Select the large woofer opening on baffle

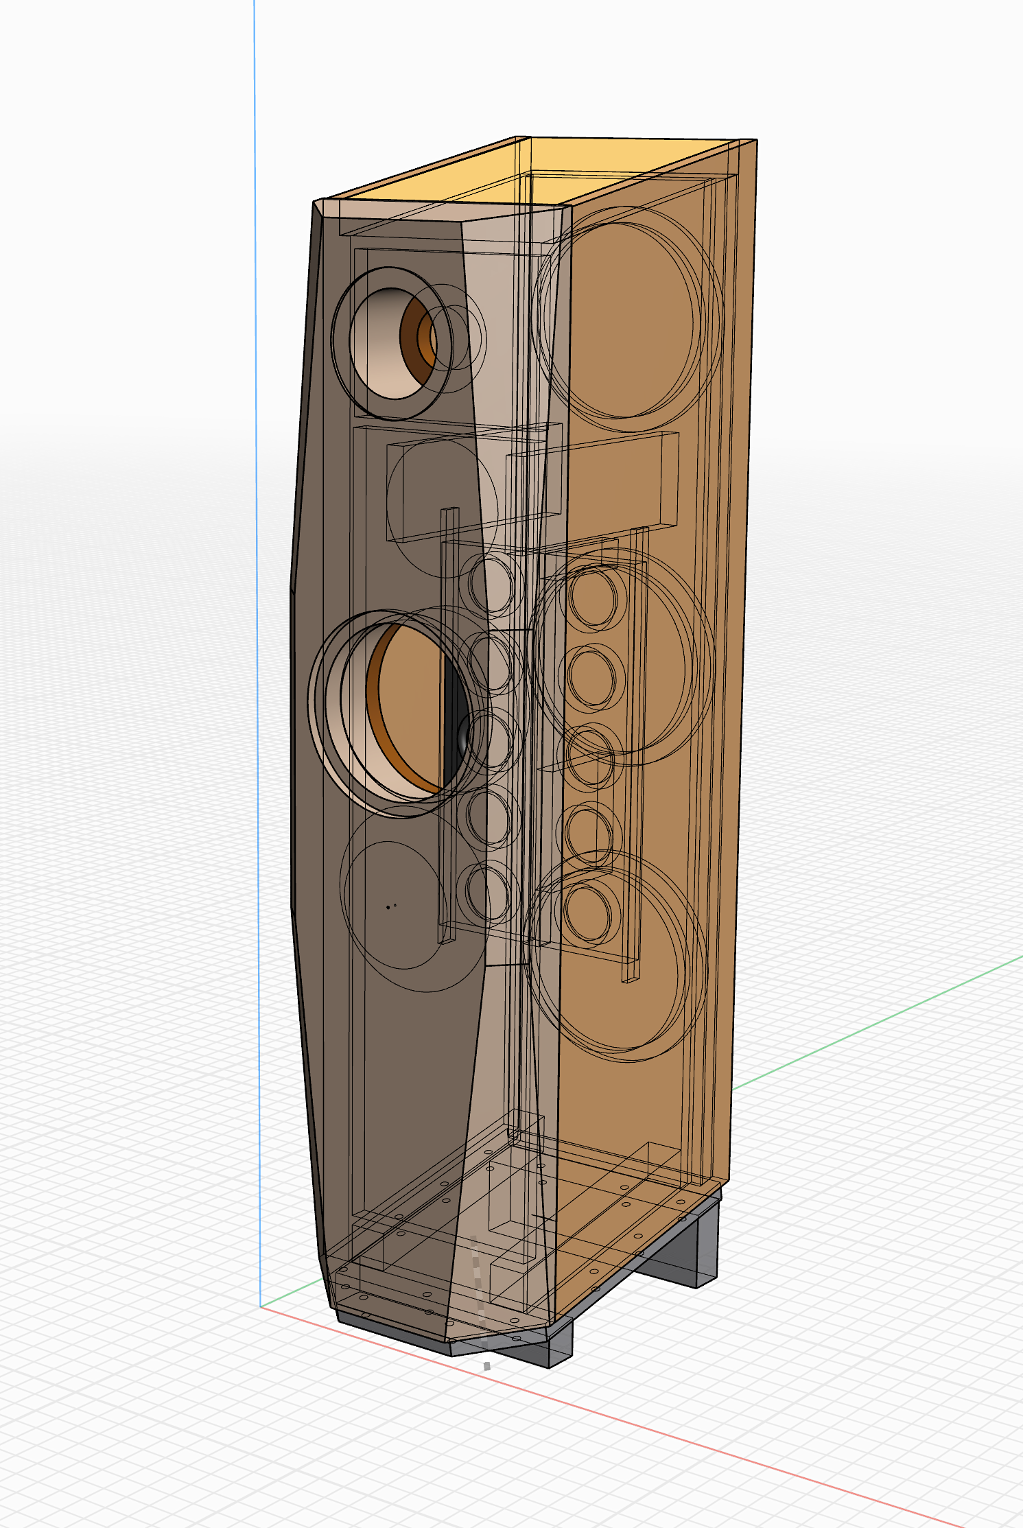tap(391, 712)
